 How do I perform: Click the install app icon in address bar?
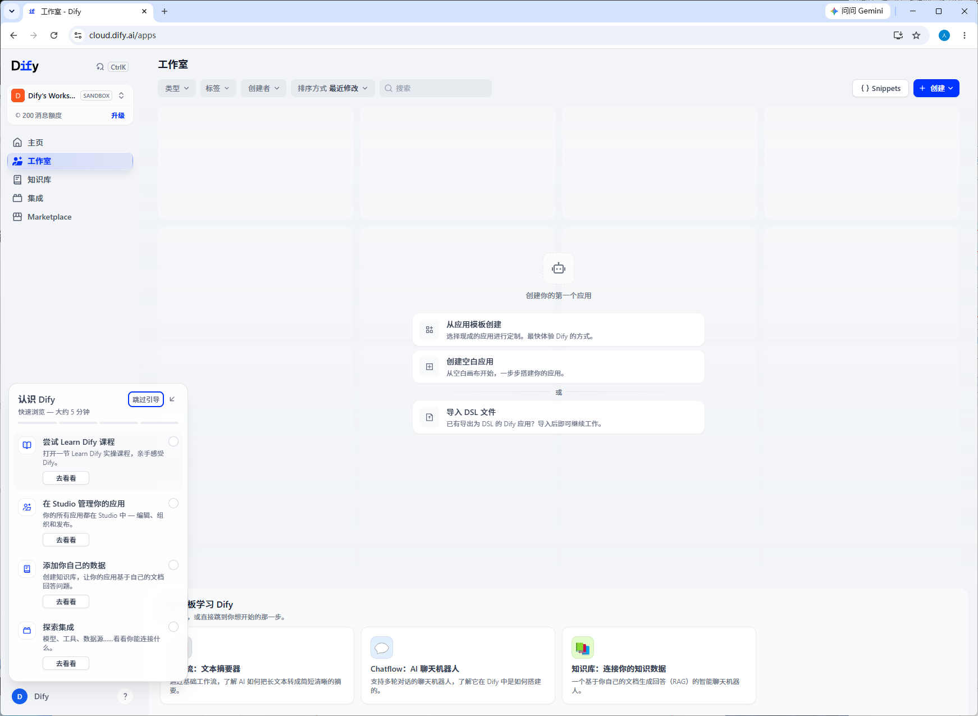pyautogui.click(x=898, y=35)
